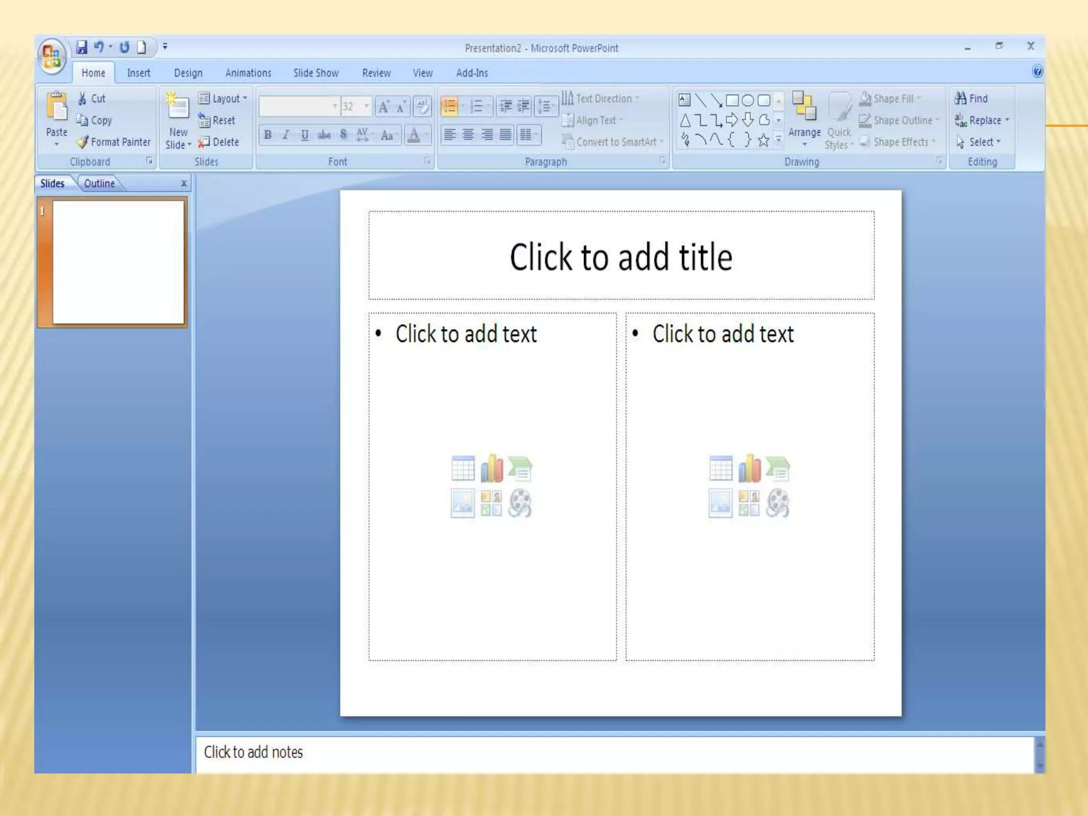
Task: Toggle Italic text formatting
Action: 286,135
